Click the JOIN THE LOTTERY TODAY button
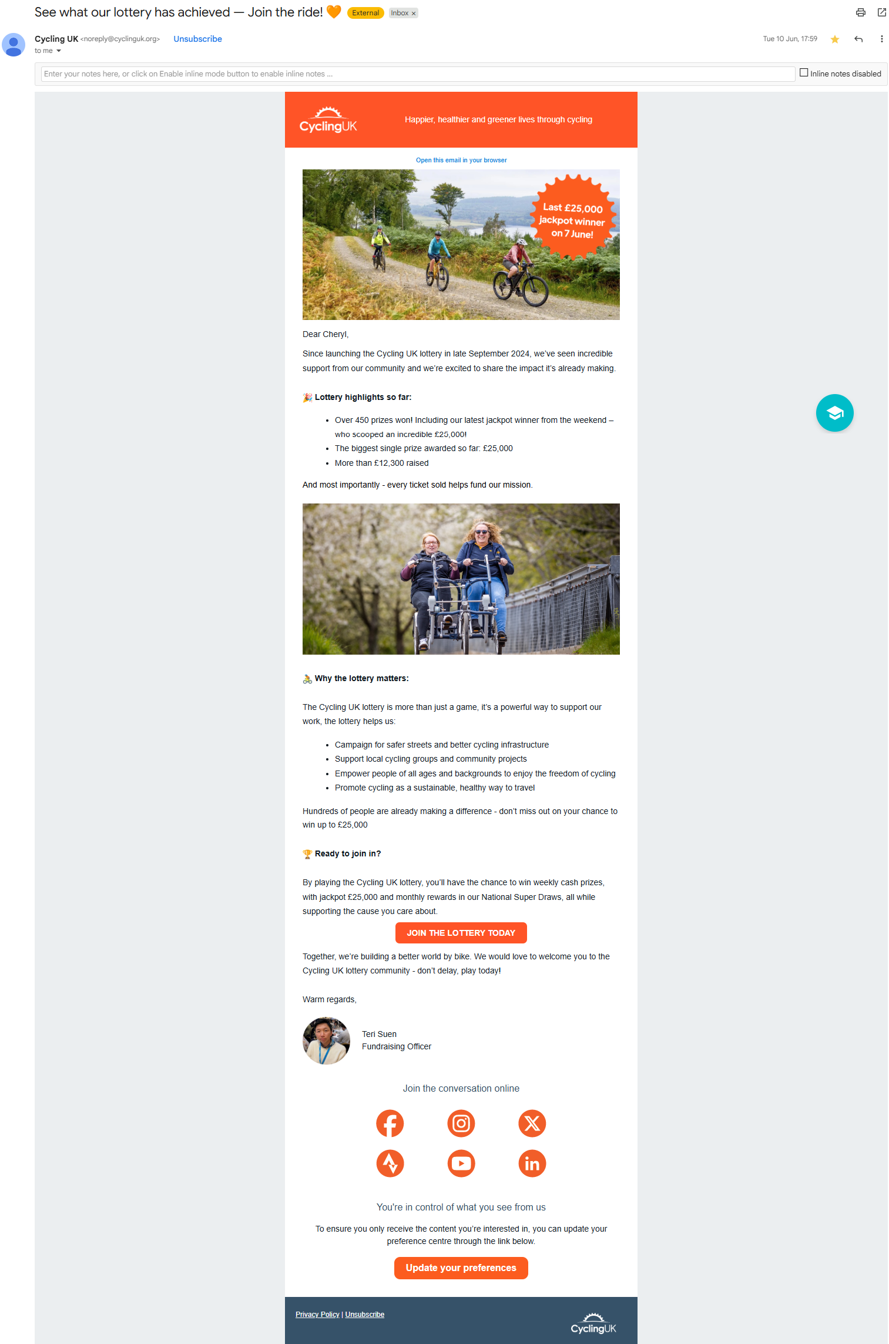This screenshot has width=889, height=1344. pyautogui.click(x=461, y=933)
